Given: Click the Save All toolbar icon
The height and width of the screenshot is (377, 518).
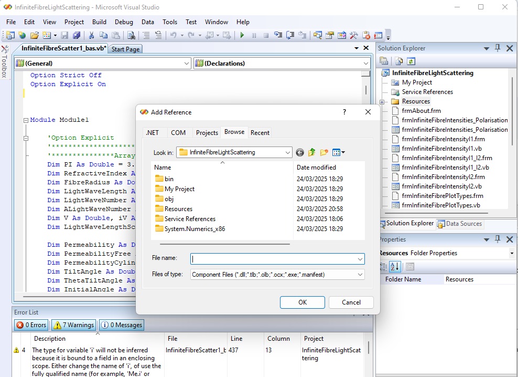Looking at the screenshot, I should click(77, 35).
